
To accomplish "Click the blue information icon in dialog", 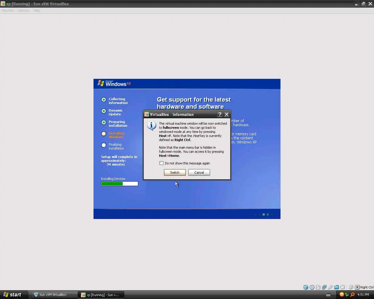I will pos(151,126).
